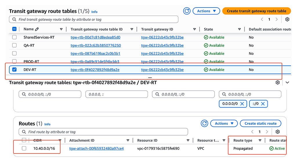Viewport: 297px width, 163px height.
Task: Sort by State column arrow
Action: click(239, 29)
